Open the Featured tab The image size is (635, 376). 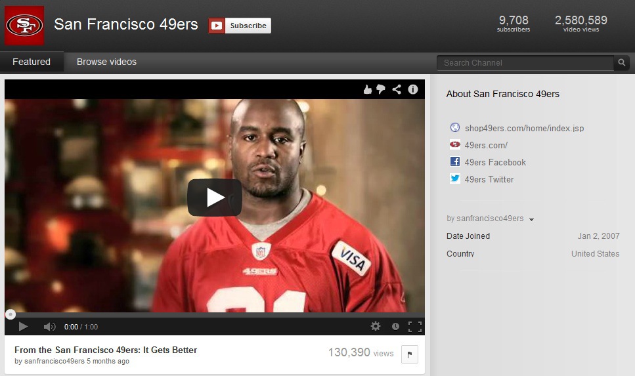(x=32, y=62)
